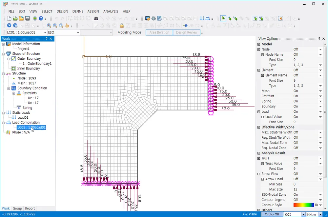
Task: Switch to the Group tab
Action: (17, 208)
